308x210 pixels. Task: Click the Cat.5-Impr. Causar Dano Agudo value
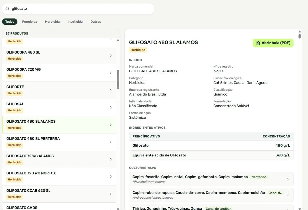[240, 83]
